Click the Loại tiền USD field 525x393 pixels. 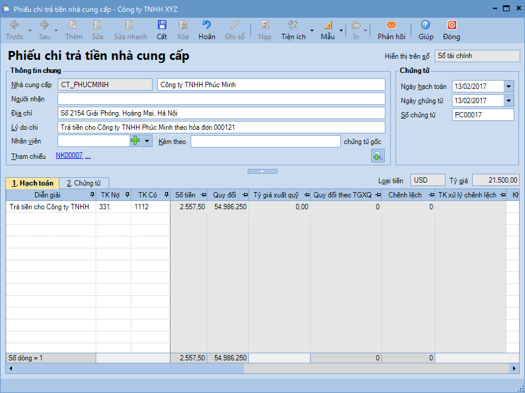(428, 180)
